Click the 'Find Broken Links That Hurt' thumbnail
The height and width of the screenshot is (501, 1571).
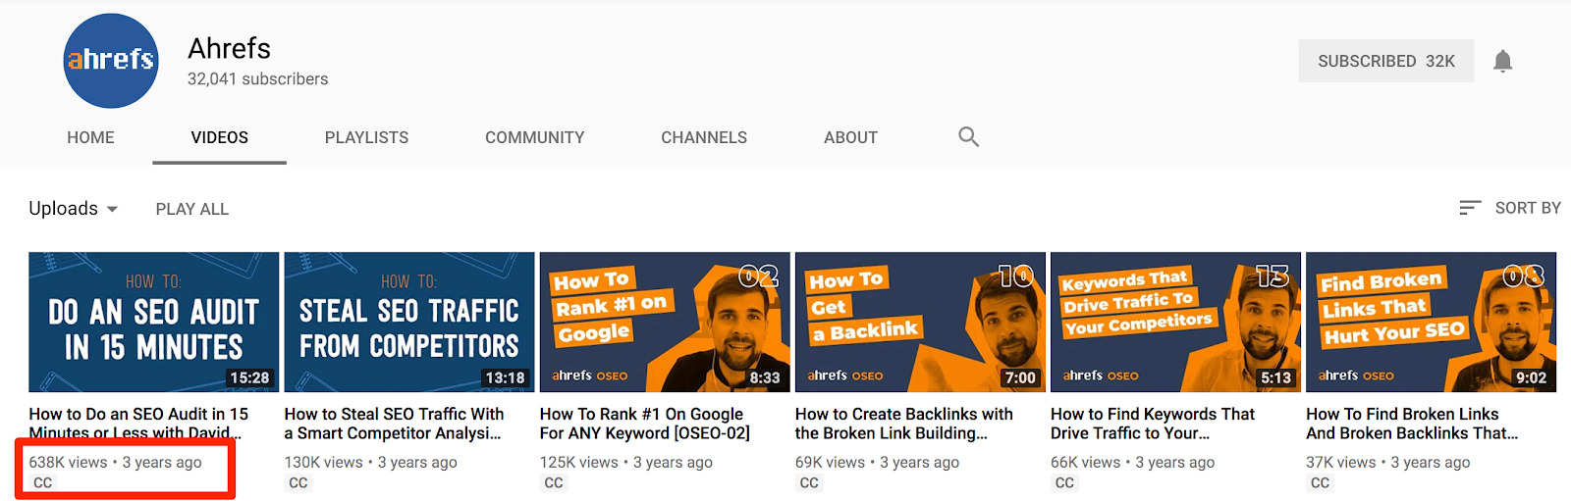coord(1431,322)
